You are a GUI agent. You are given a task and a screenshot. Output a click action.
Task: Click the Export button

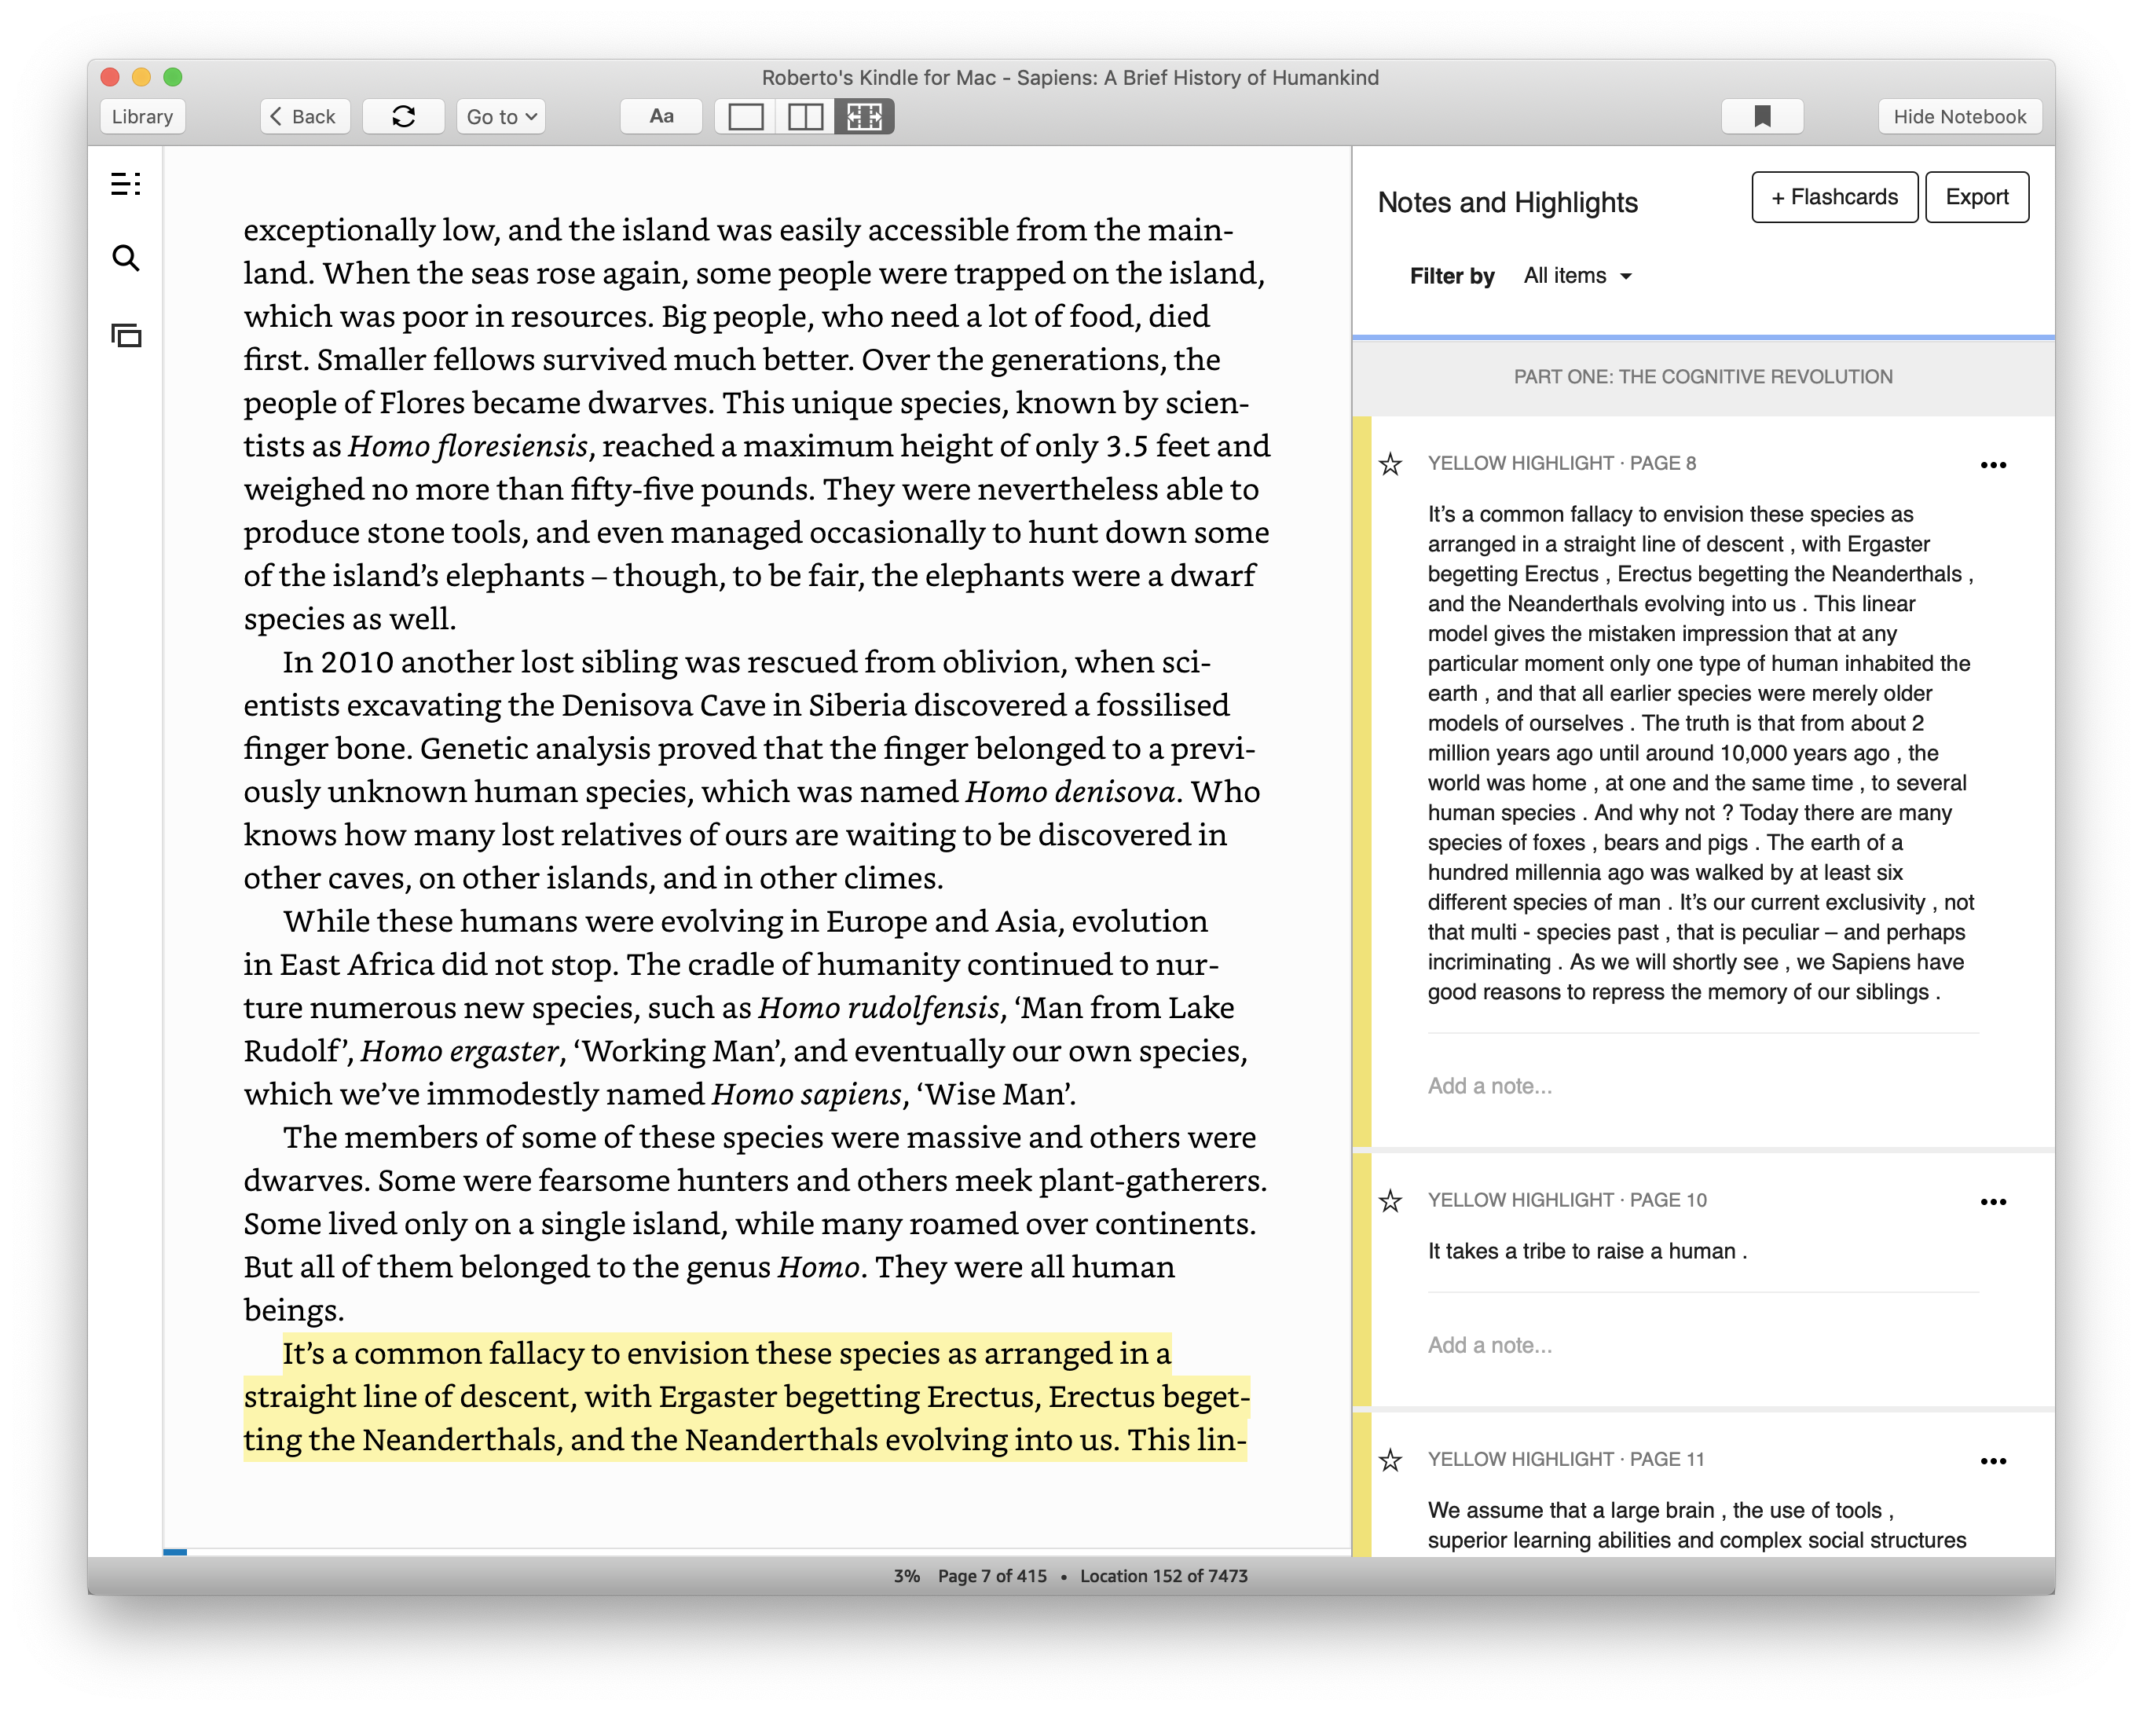pyautogui.click(x=1976, y=197)
